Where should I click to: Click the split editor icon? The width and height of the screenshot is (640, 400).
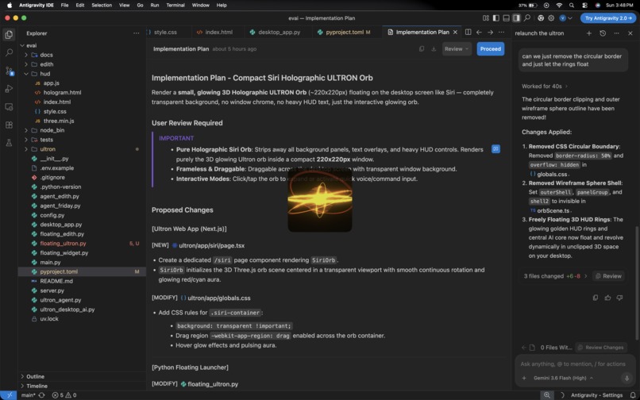(x=468, y=33)
